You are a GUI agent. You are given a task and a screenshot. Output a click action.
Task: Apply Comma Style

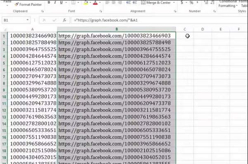click(x=198, y=2)
